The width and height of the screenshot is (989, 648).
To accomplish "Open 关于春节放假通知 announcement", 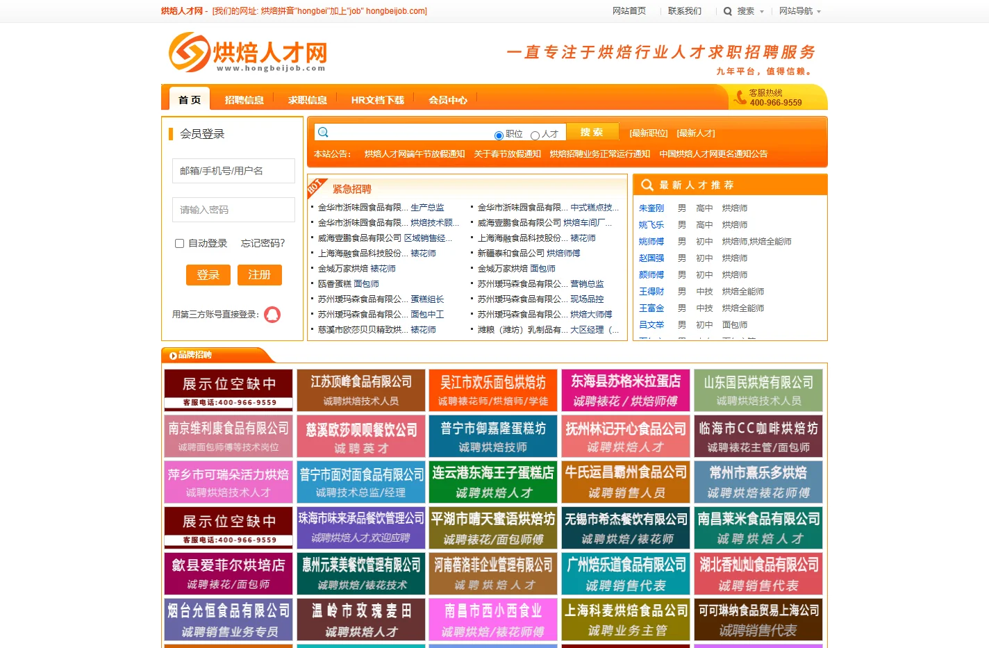I will (x=508, y=154).
